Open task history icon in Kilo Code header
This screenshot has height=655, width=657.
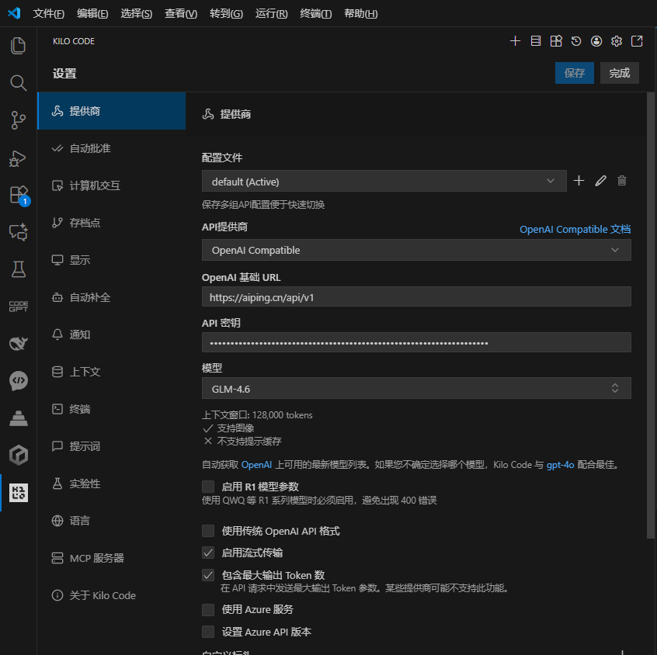(x=576, y=41)
